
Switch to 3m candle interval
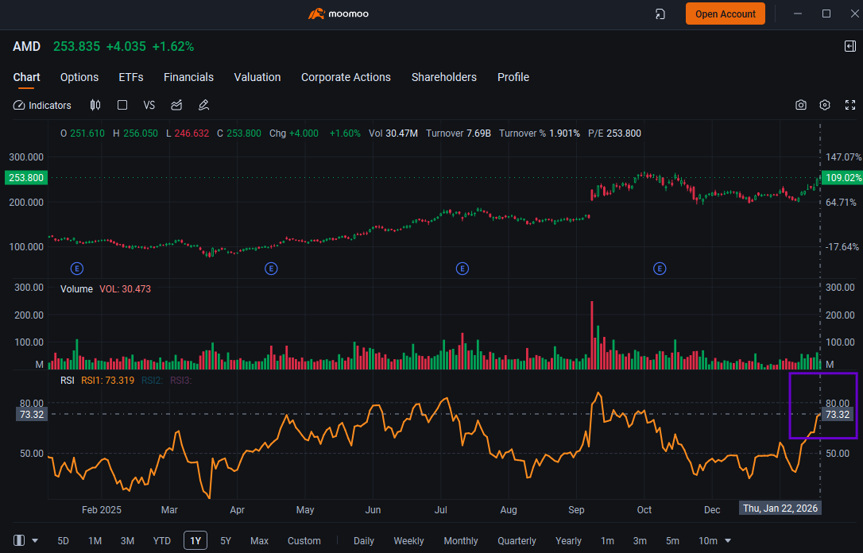(640, 541)
